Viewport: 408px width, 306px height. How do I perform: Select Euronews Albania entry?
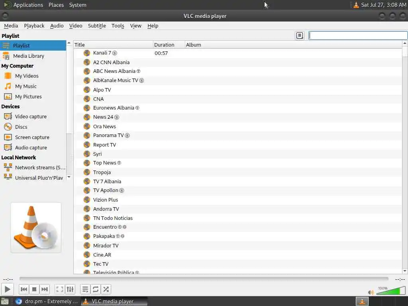(x=237, y=108)
